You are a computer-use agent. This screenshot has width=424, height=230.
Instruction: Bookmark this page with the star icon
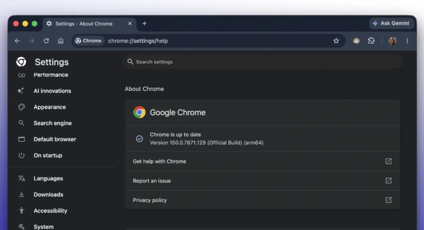(x=336, y=41)
